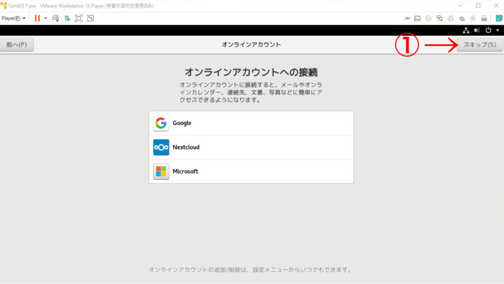Open the GNOME system menu arrow
The height and width of the screenshot is (284, 504).
[x=498, y=30]
